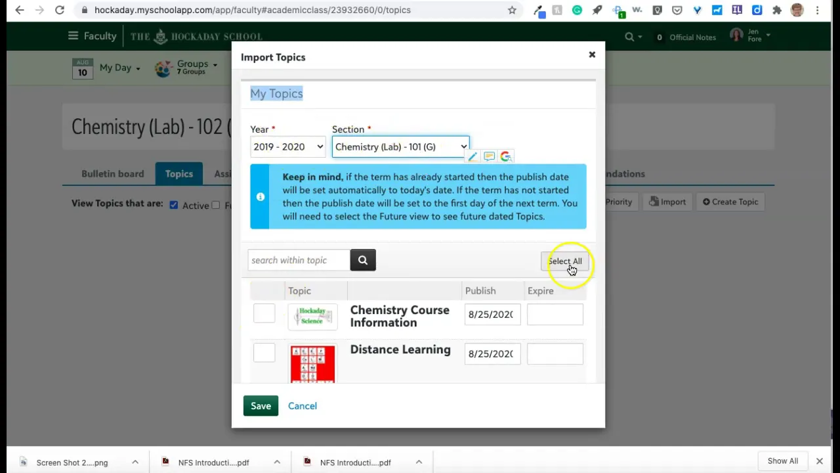Close the Import Topics dialog
The width and height of the screenshot is (840, 473).
point(592,55)
